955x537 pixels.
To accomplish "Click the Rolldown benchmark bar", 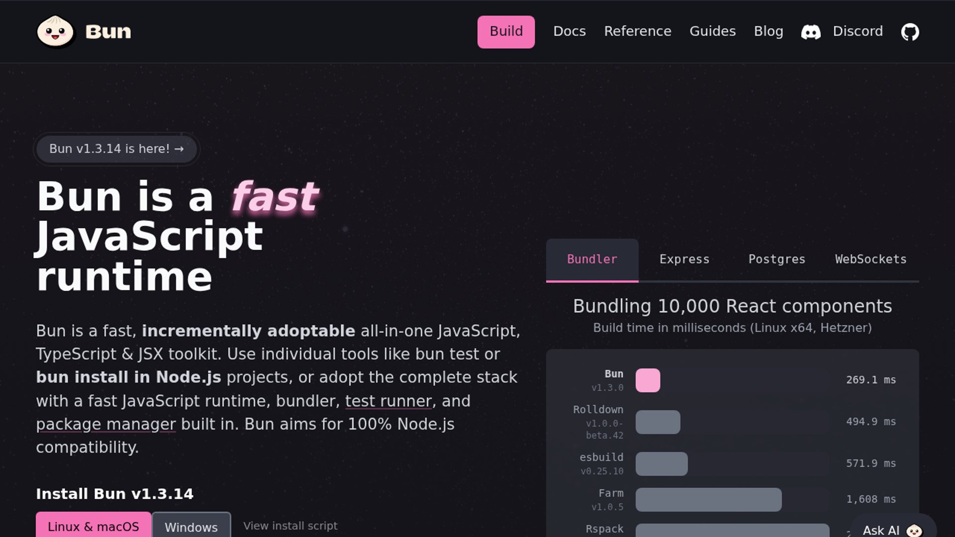I will point(658,422).
